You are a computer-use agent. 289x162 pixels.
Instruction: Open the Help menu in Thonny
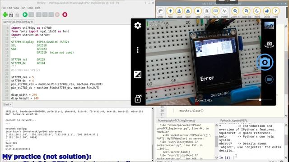tap(37, 8)
